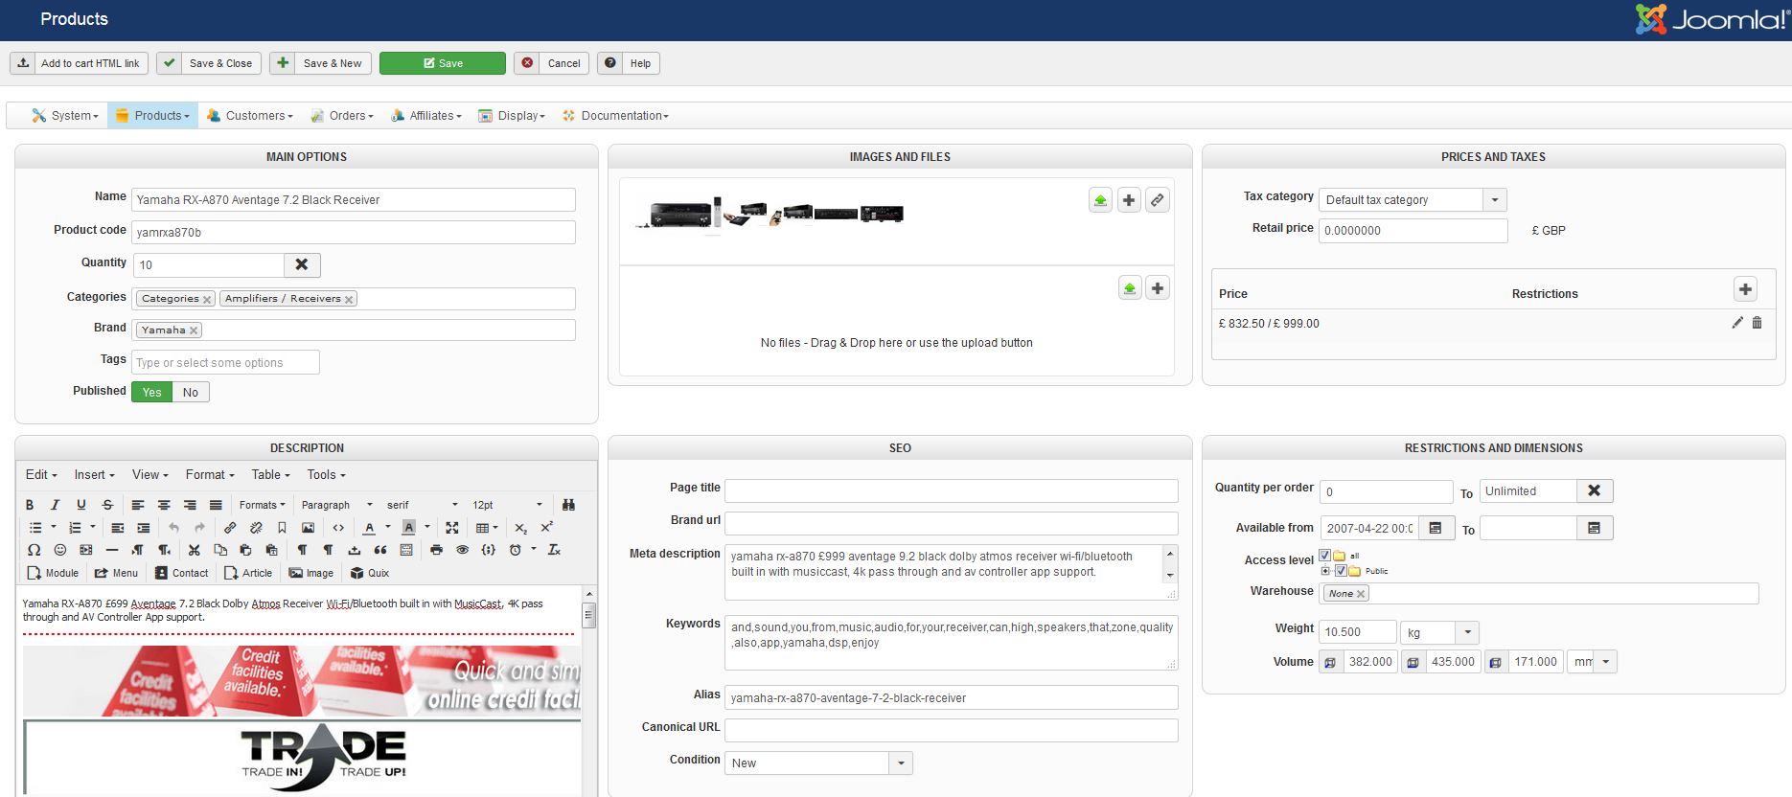Screen dimensions: 1792x797
Task: Click Add to cart HTML link button
Action: coord(80,63)
